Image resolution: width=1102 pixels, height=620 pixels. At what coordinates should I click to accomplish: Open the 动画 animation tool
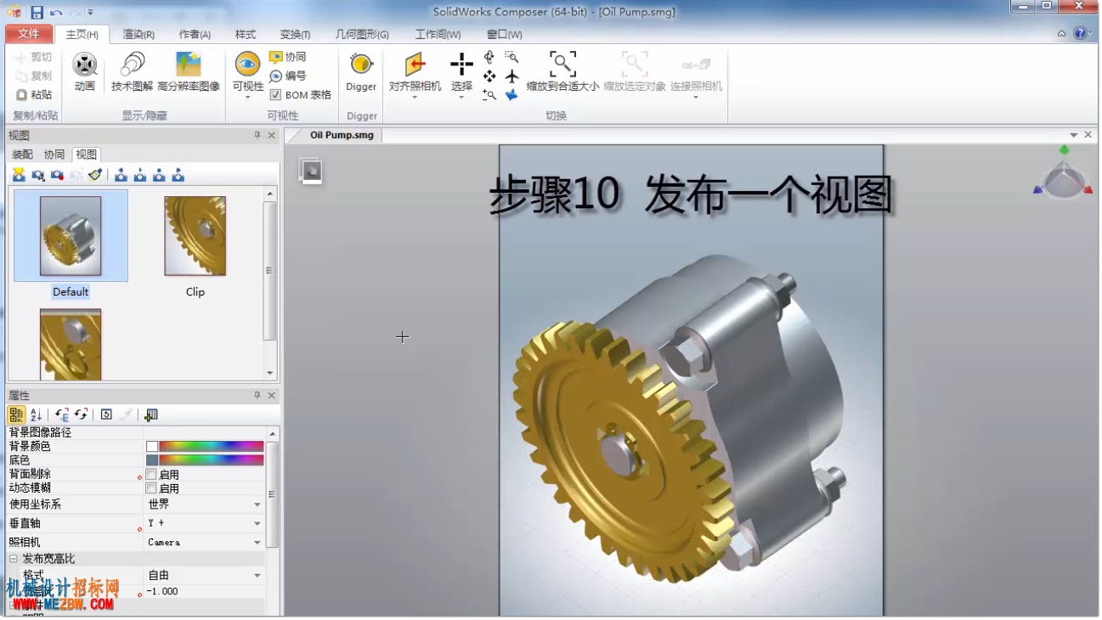[x=84, y=72]
